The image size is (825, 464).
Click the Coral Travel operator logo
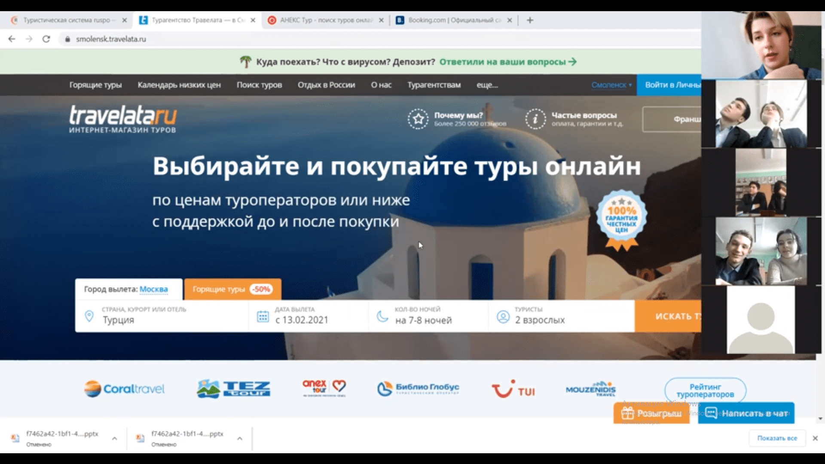click(x=124, y=389)
